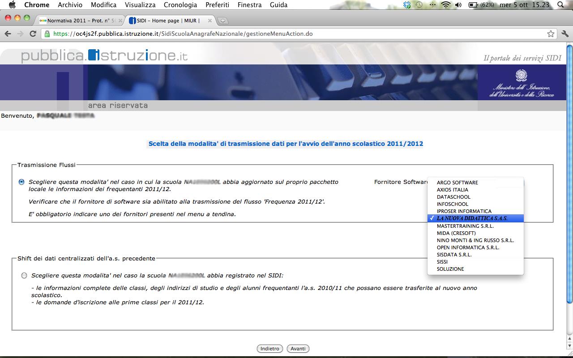Click the 'Fornitore Software' label

point(401,182)
